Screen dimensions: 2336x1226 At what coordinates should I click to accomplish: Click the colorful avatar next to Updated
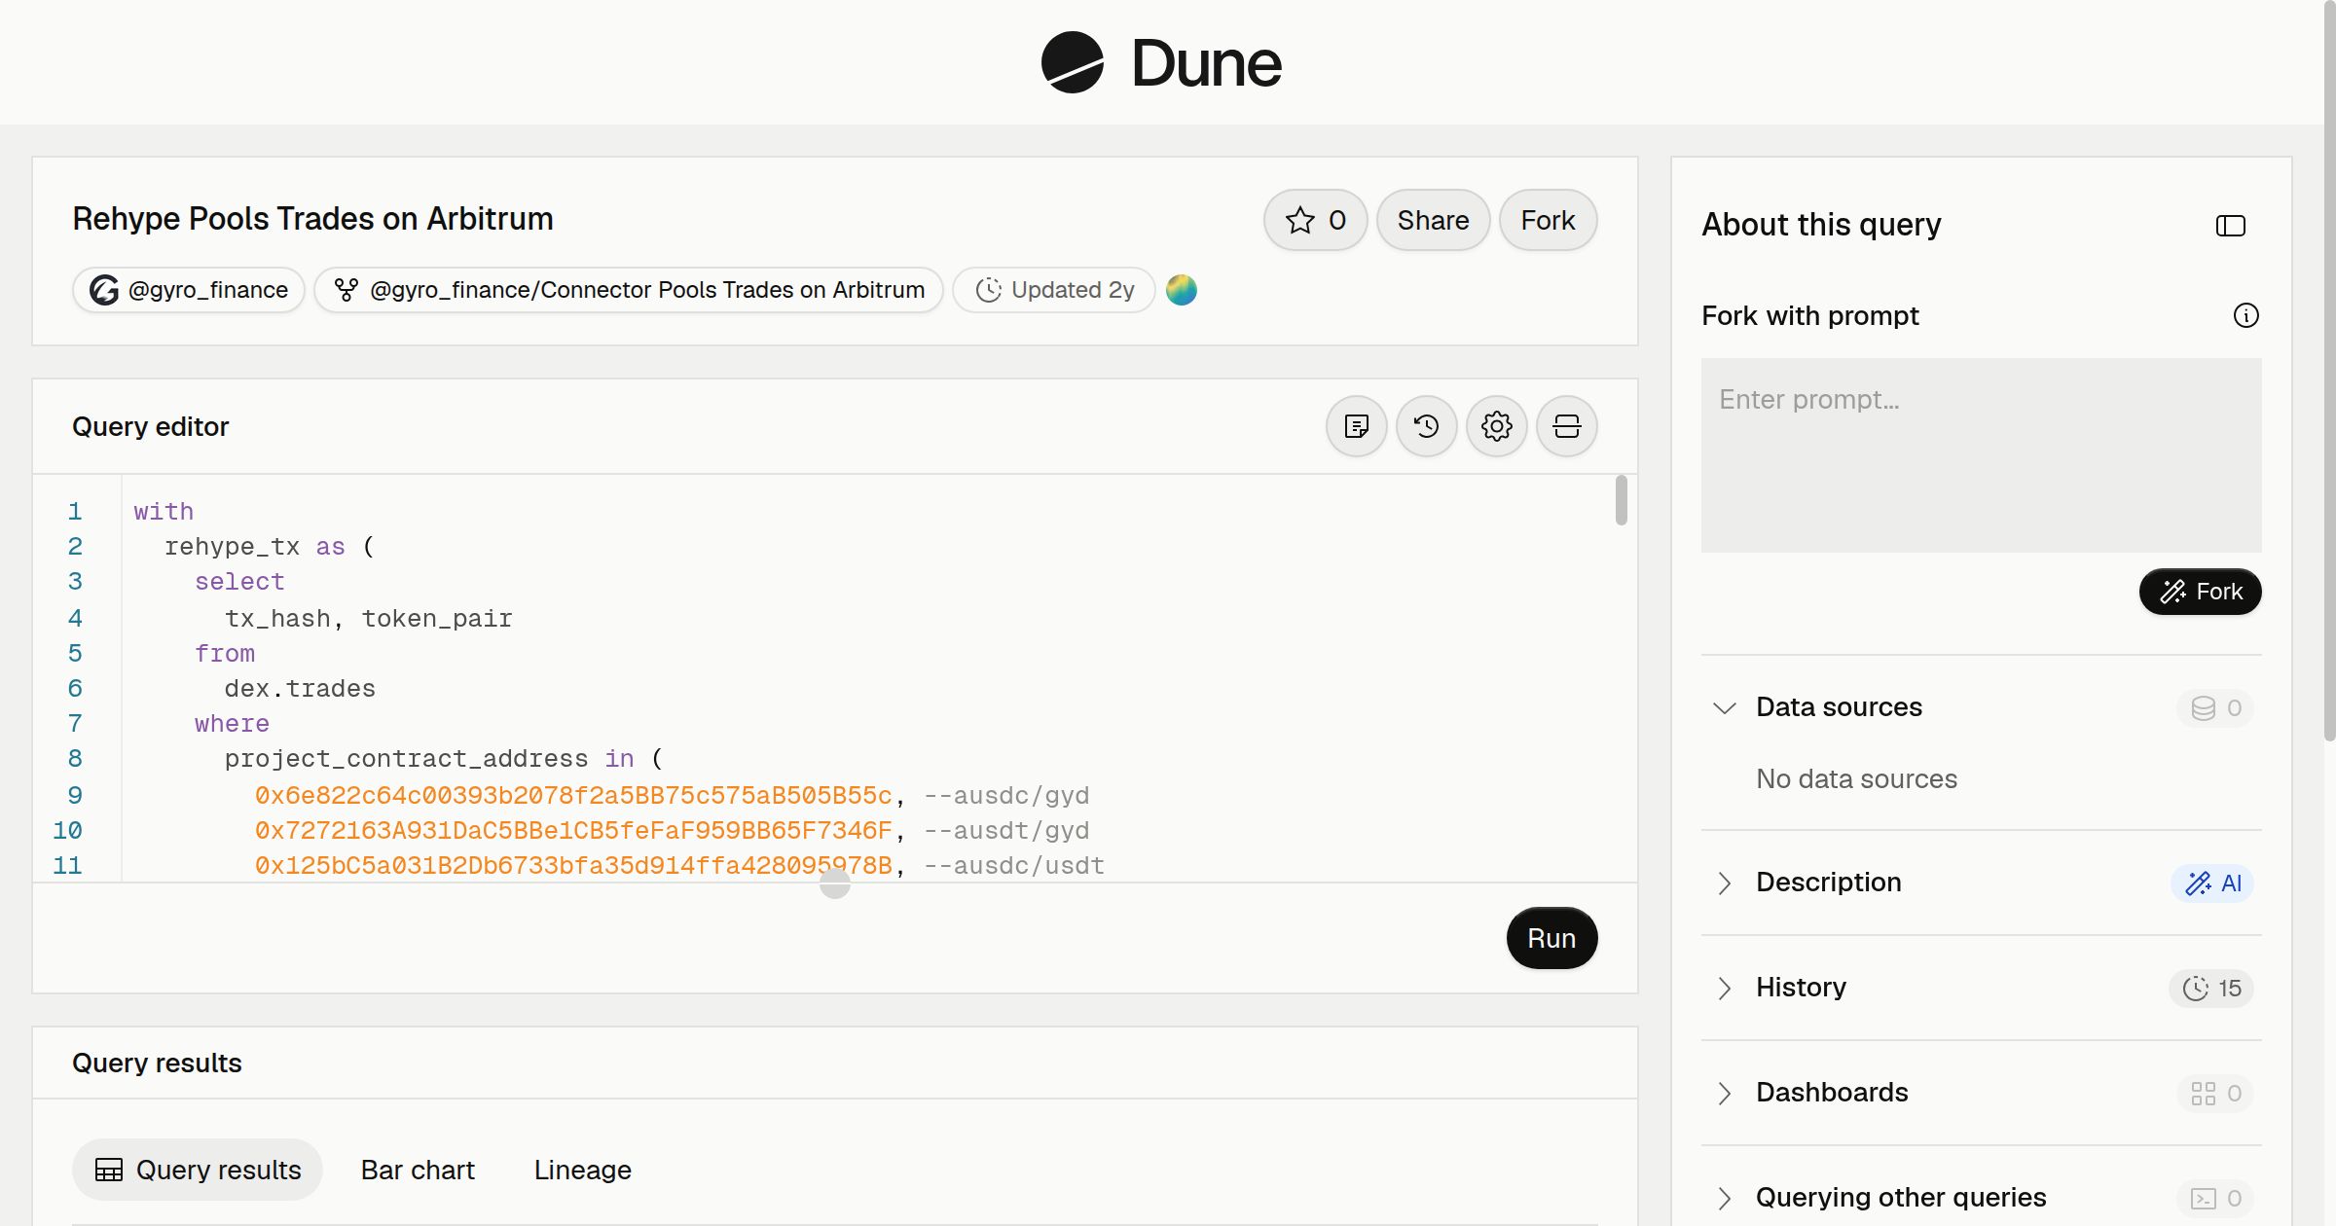(x=1182, y=290)
